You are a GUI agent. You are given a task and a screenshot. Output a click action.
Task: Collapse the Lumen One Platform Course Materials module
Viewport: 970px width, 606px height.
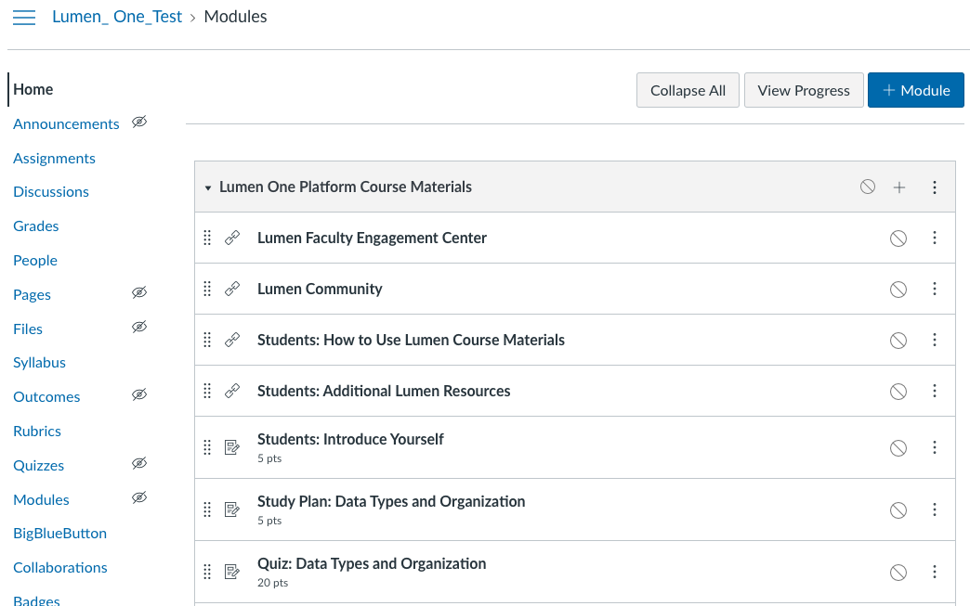coord(208,187)
